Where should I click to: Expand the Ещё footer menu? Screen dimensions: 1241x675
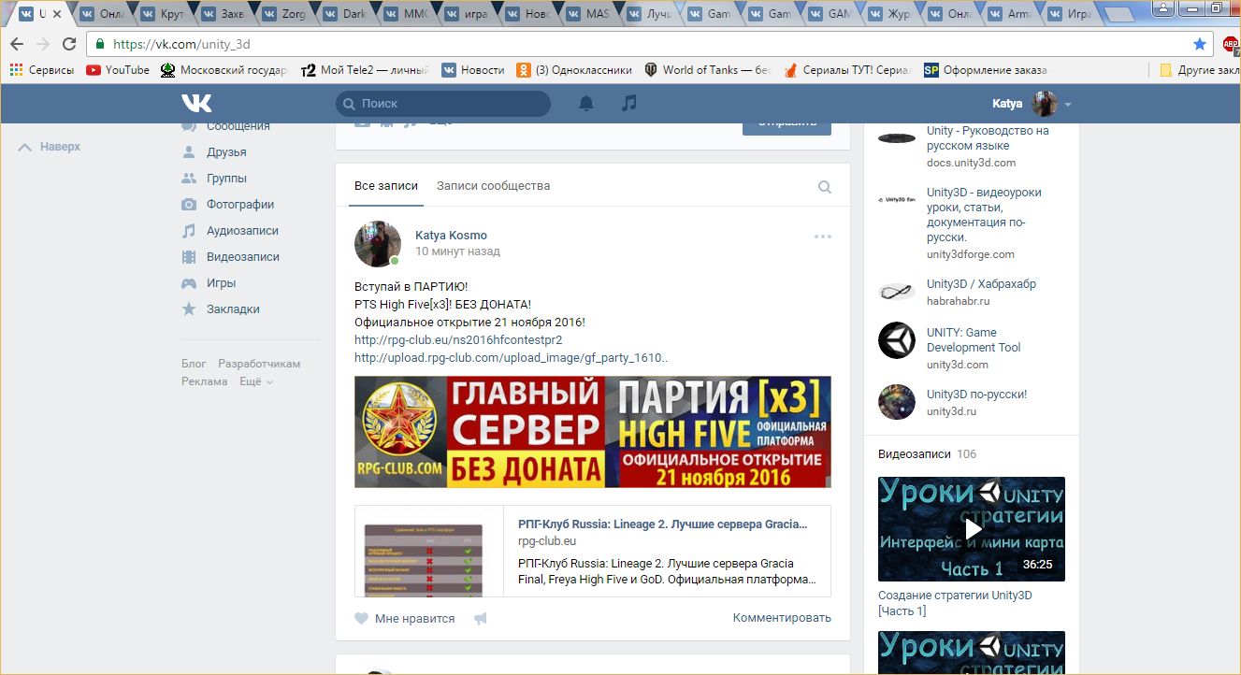[255, 381]
